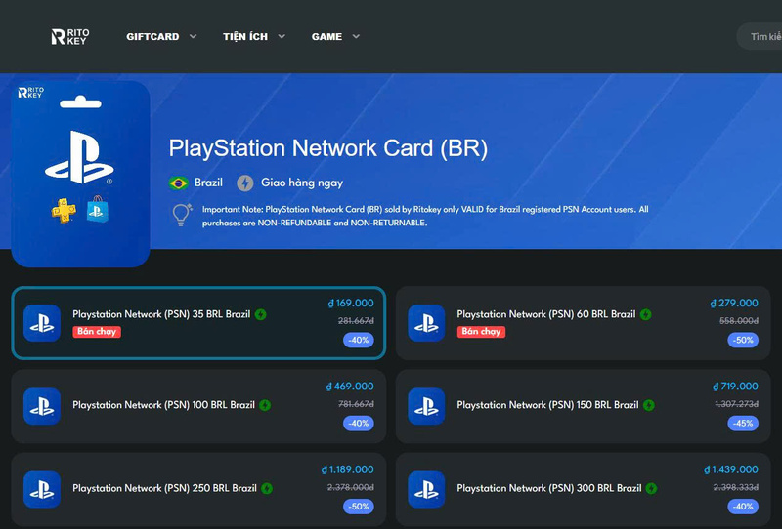This screenshot has height=529, width=782.
Task: Click the -40% badge on 300 BRL item
Action: click(x=743, y=507)
